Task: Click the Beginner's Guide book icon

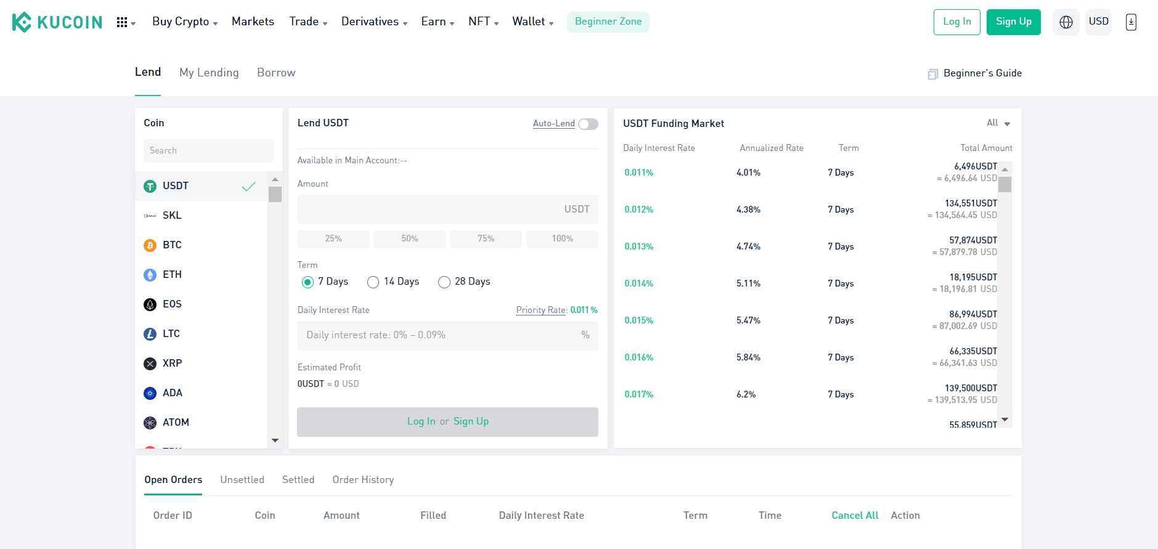Action: click(932, 74)
